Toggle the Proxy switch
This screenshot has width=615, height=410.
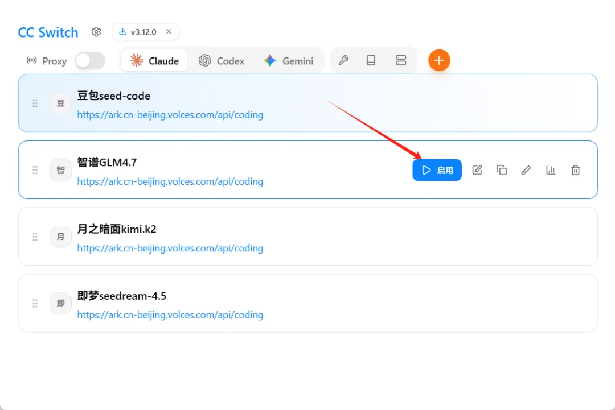tap(90, 61)
